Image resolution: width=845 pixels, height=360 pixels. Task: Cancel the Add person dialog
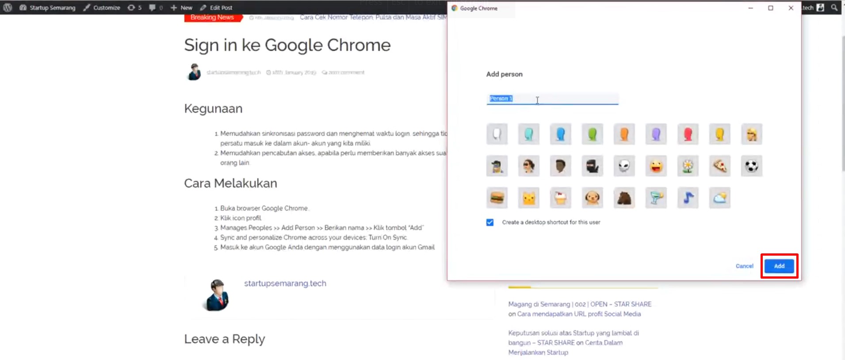[744, 266]
